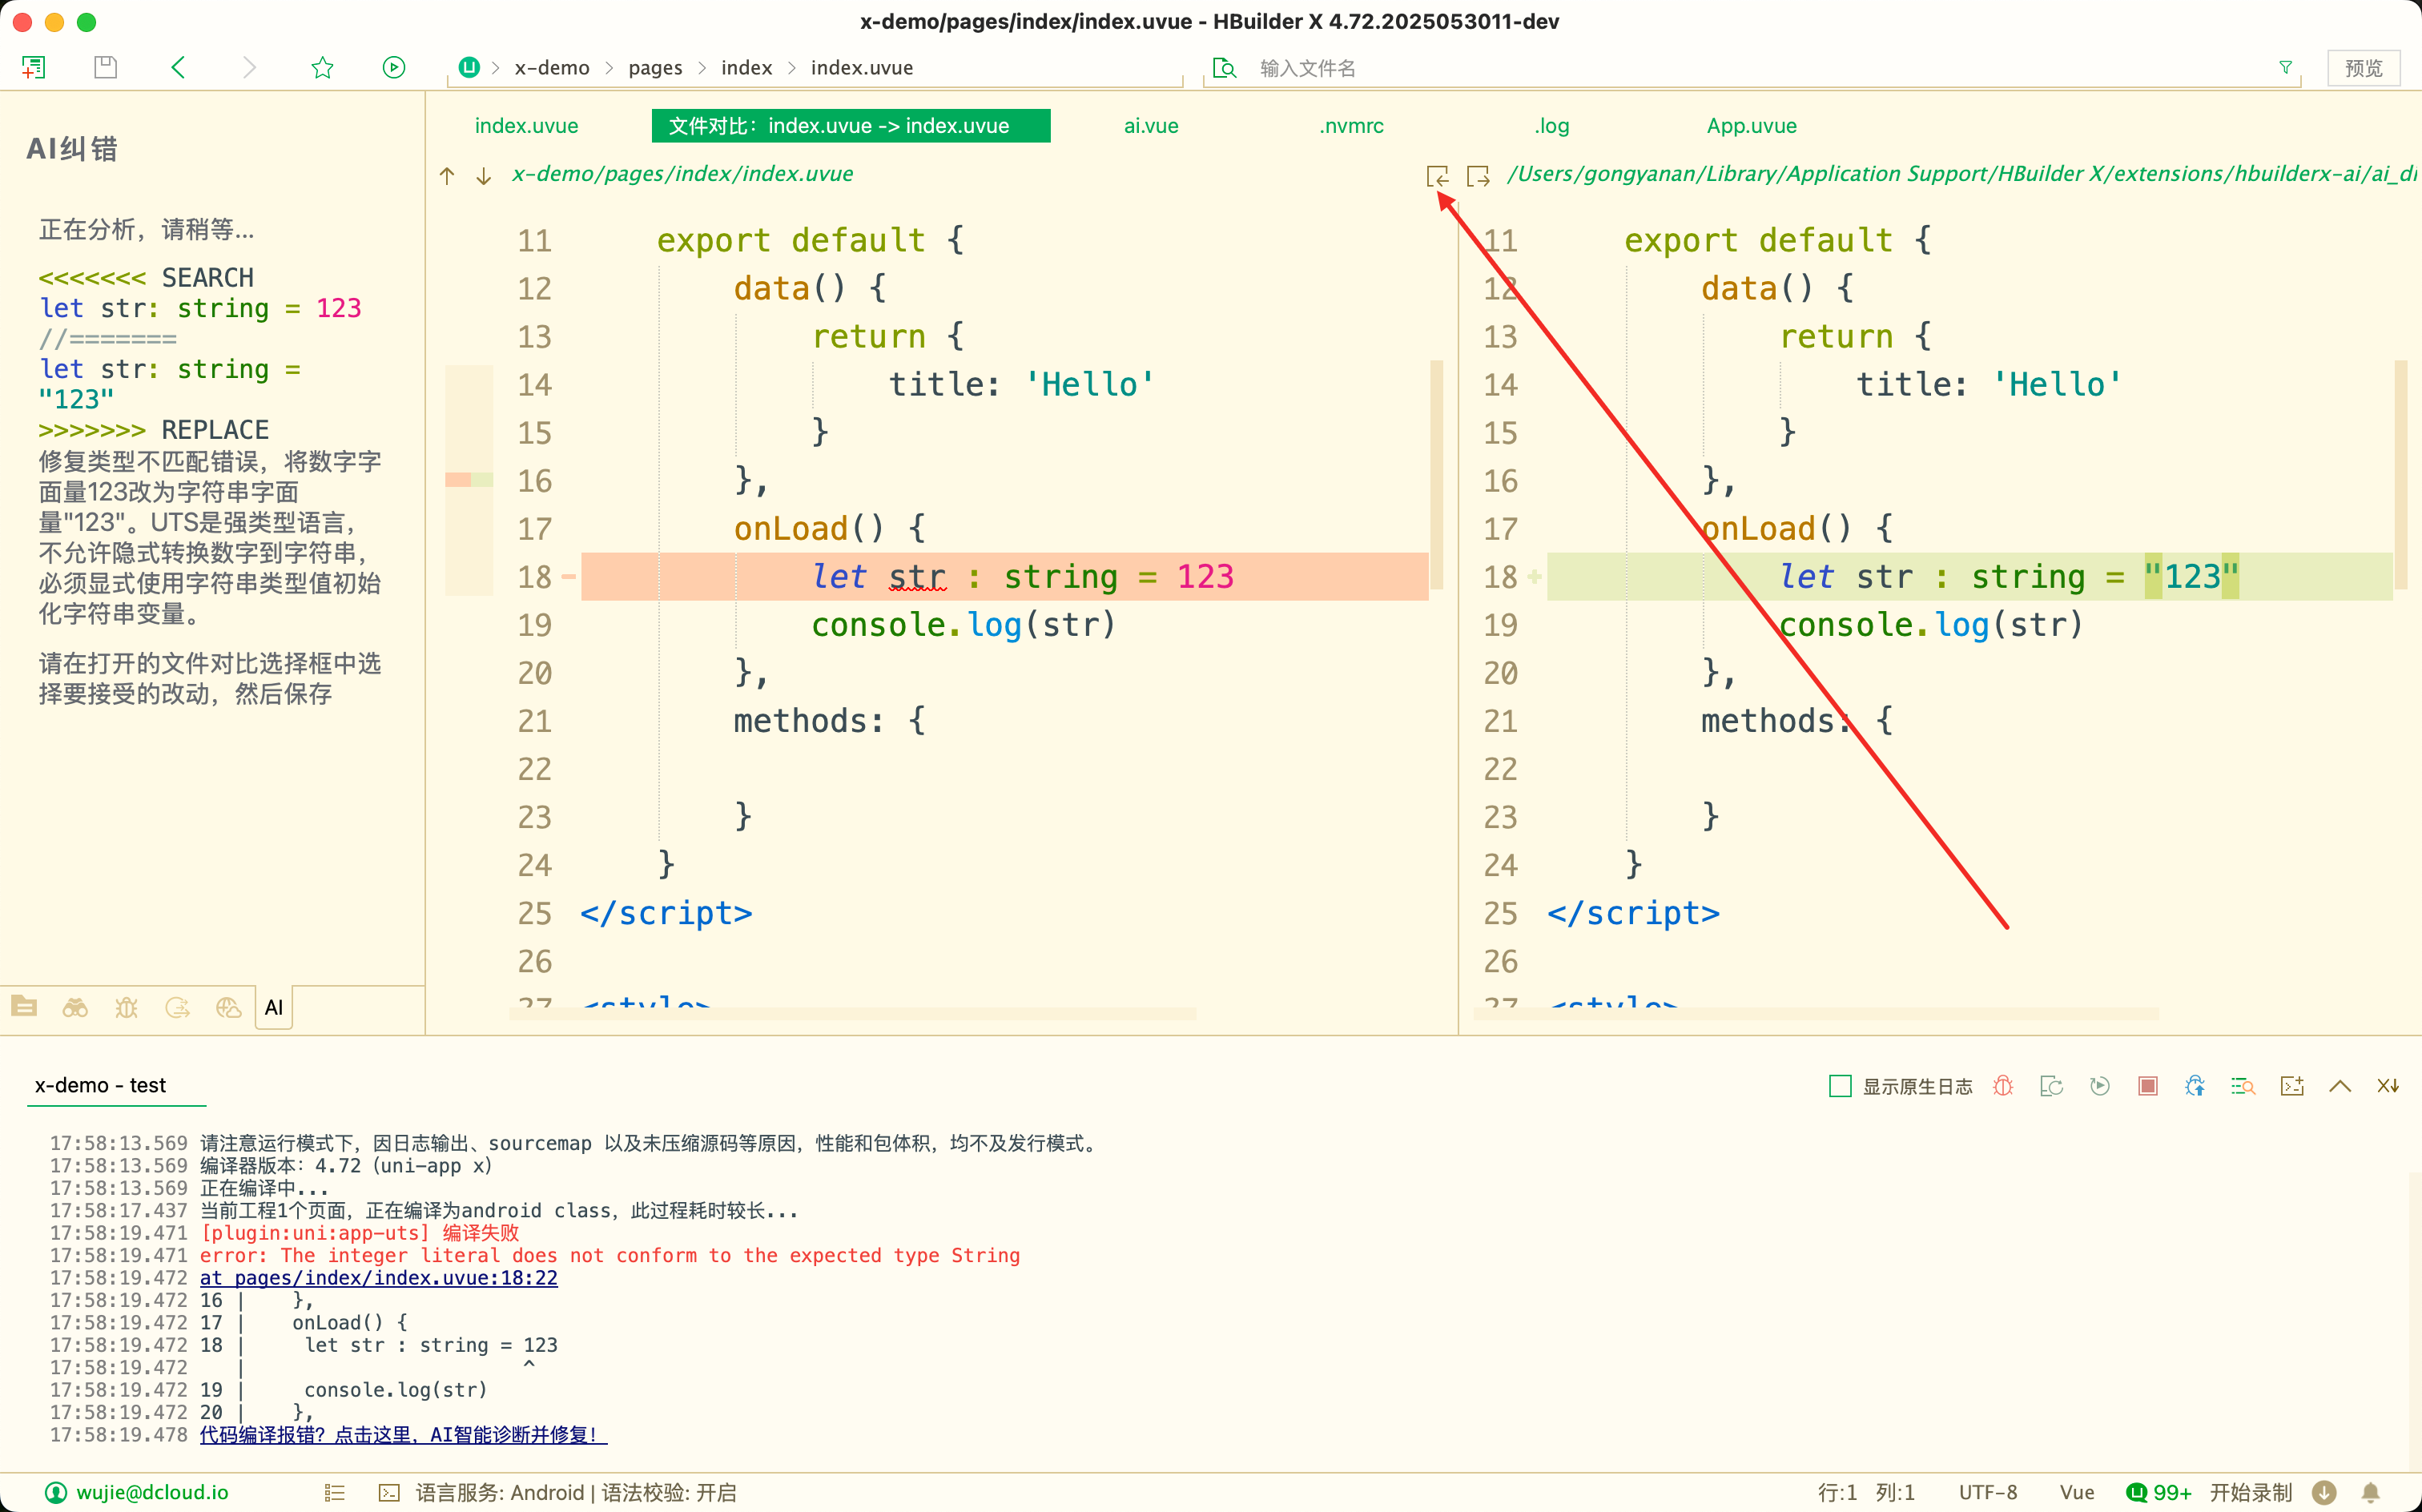
Task: Click the Vue language mode selector
Action: pos(2077,1492)
